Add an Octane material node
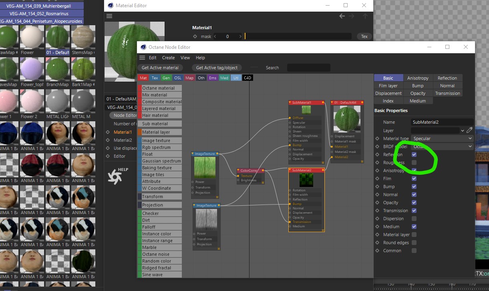This screenshot has width=489, height=291. point(160,88)
